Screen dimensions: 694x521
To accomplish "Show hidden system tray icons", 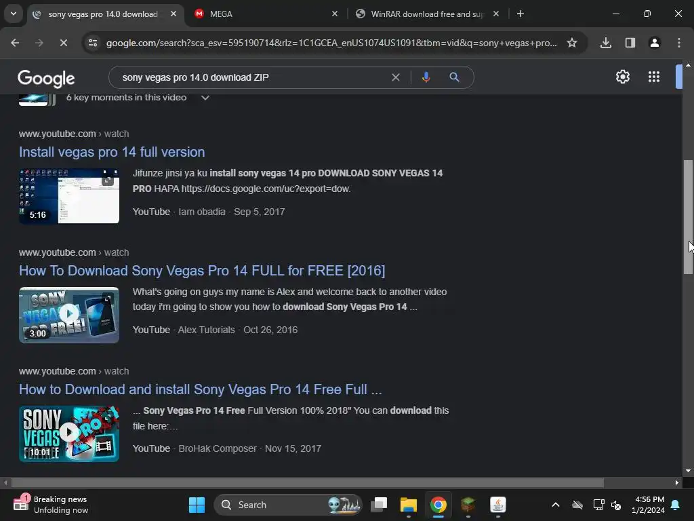I will [x=556, y=505].
